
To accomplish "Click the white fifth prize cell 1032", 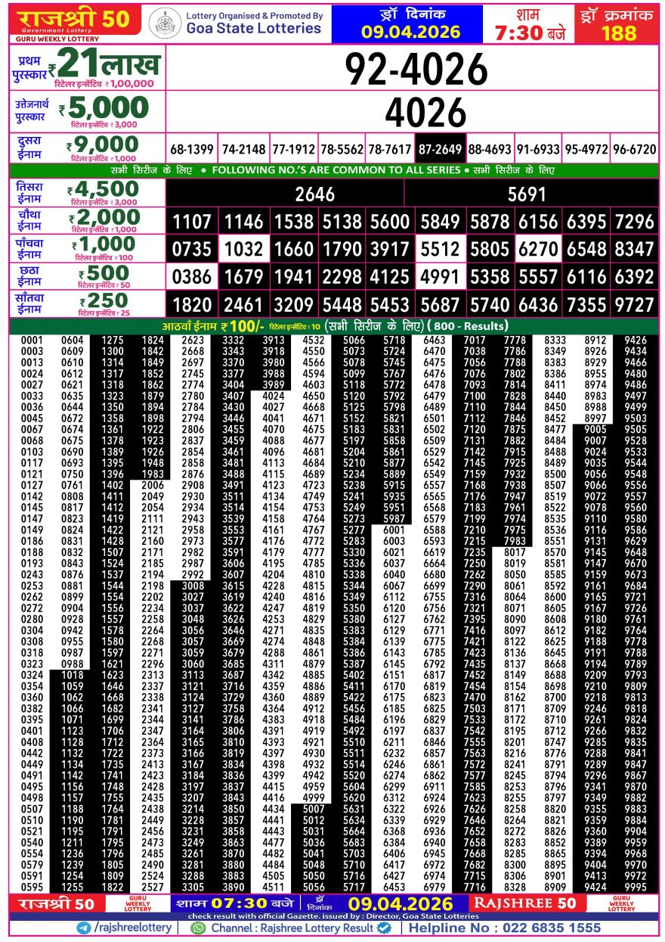I will click(x=242, y=249).
